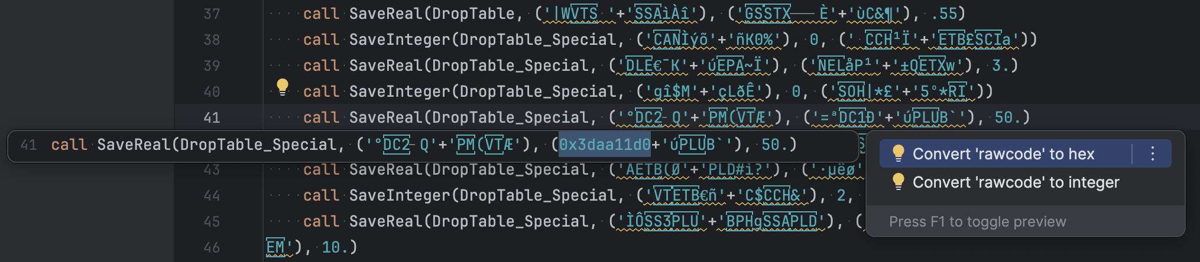1200x262 pixels.
Task: Select "Convert 'rawcode' to hex" intention
Action: click(1003, 154)
